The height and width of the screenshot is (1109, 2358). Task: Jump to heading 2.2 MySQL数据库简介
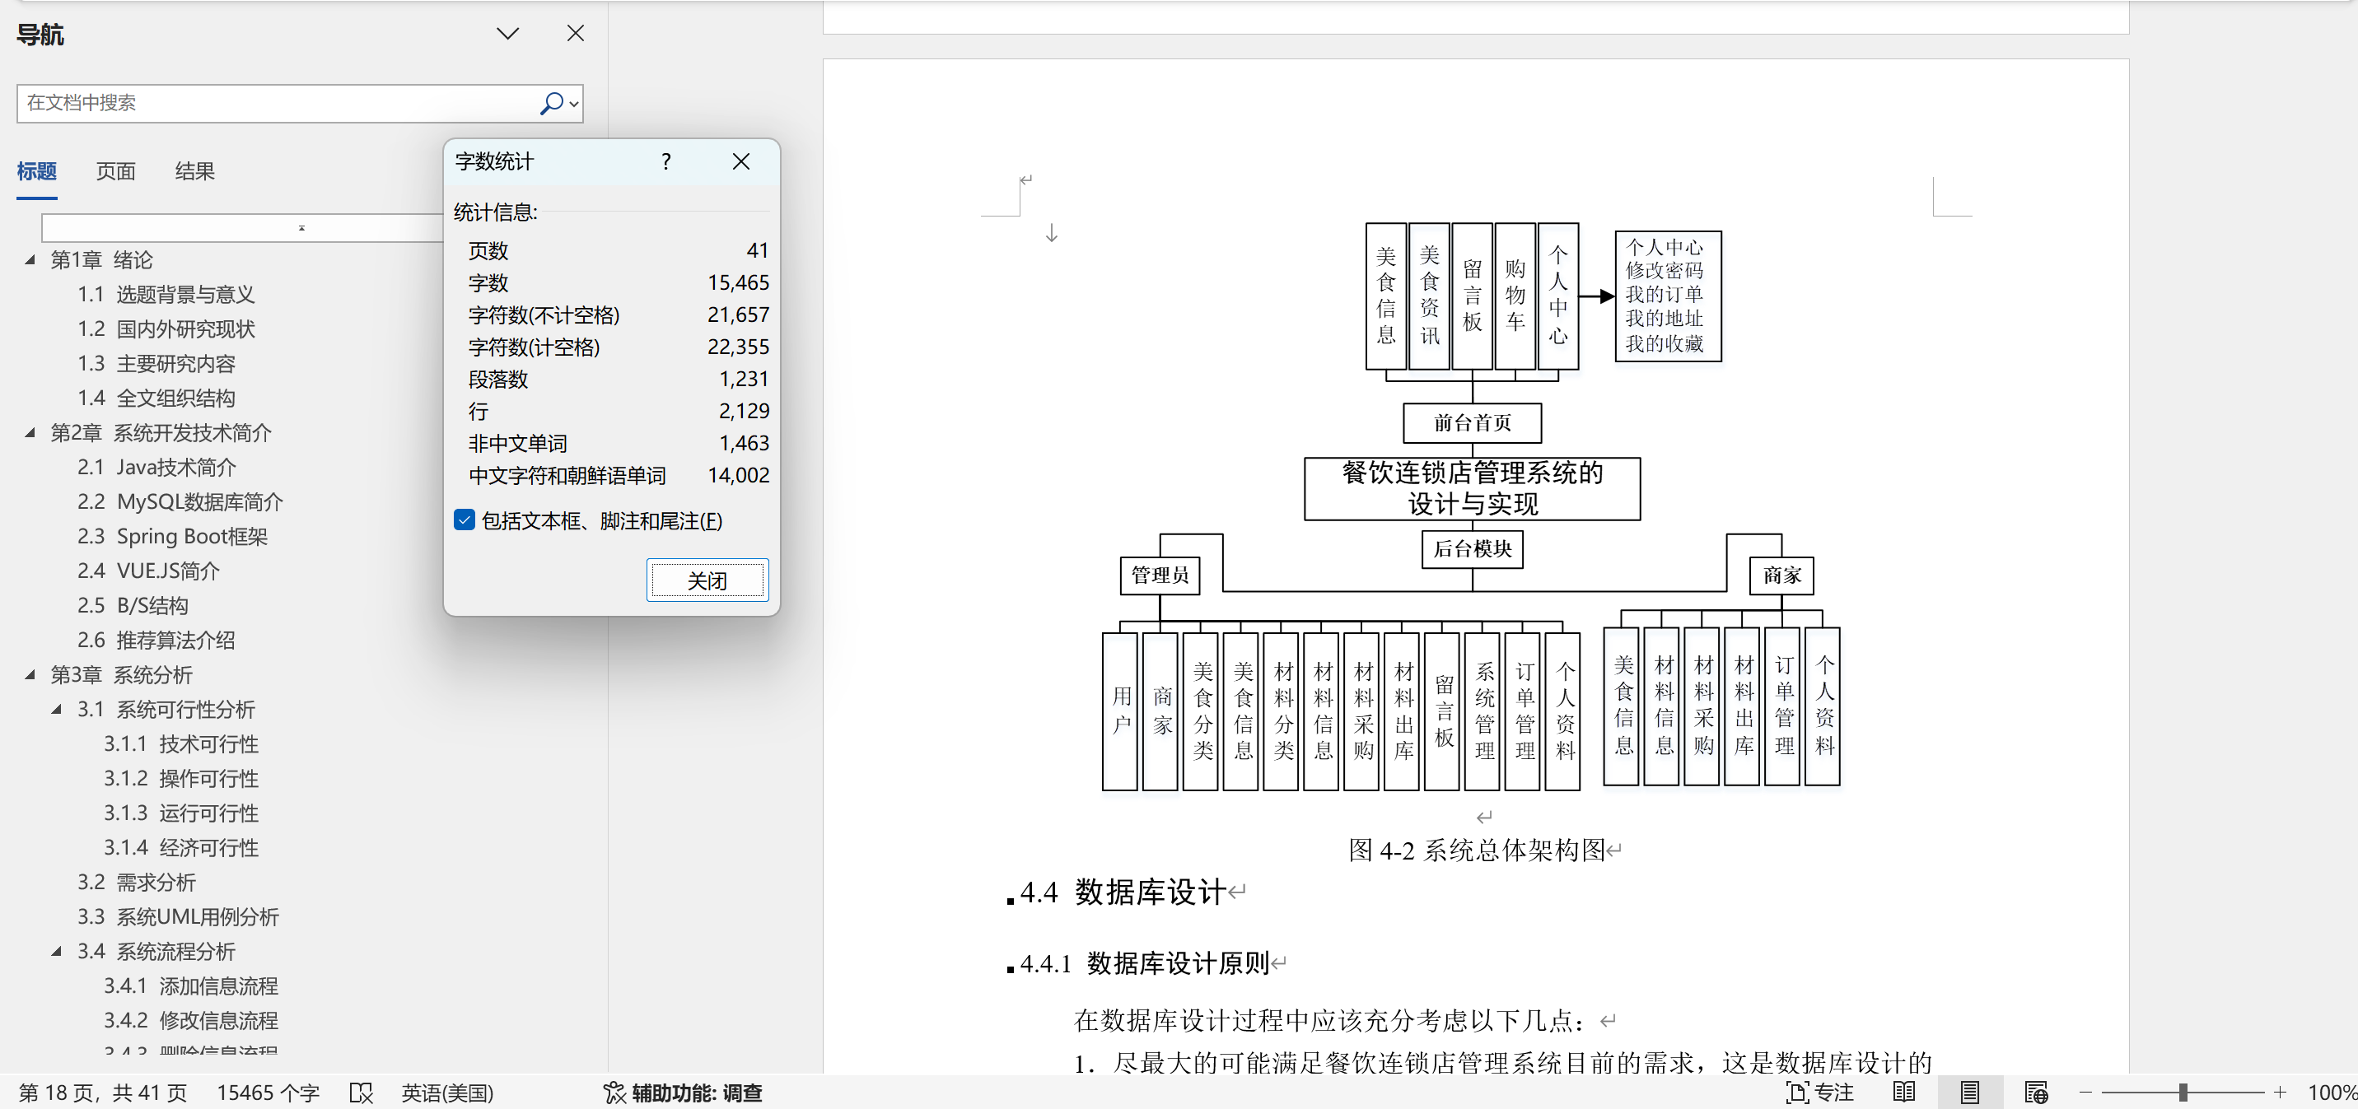(x=180, y=502)
